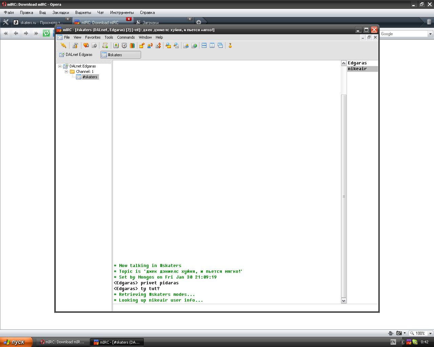The width and height of the screenshot is (434, 347).
Task: Click the Cascade windows icon
Action: click(220, 45)
